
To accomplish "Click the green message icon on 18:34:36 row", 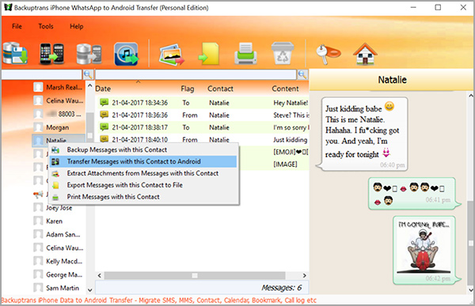I will 104,103.
